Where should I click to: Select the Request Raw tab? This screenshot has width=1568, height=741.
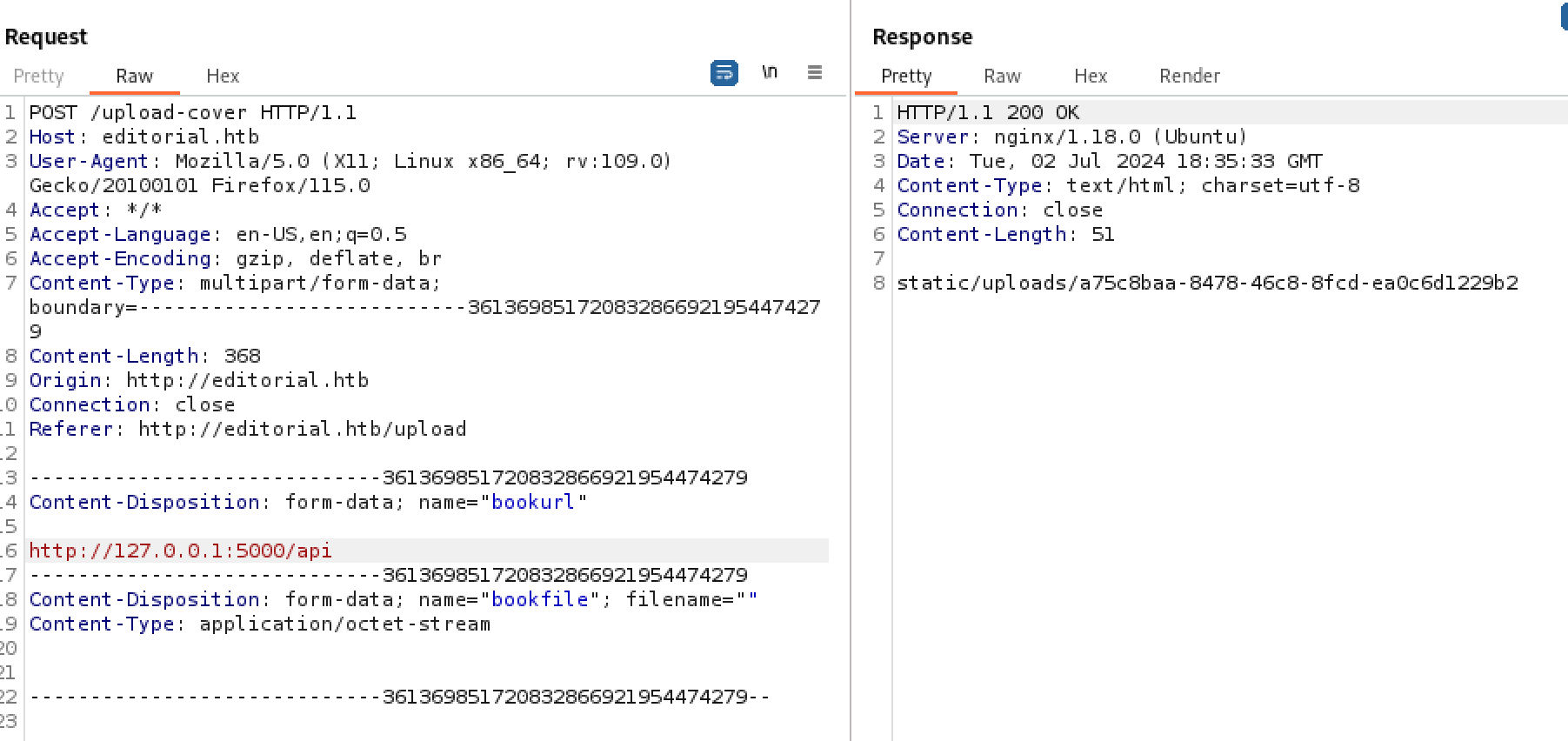pos(135,77)
